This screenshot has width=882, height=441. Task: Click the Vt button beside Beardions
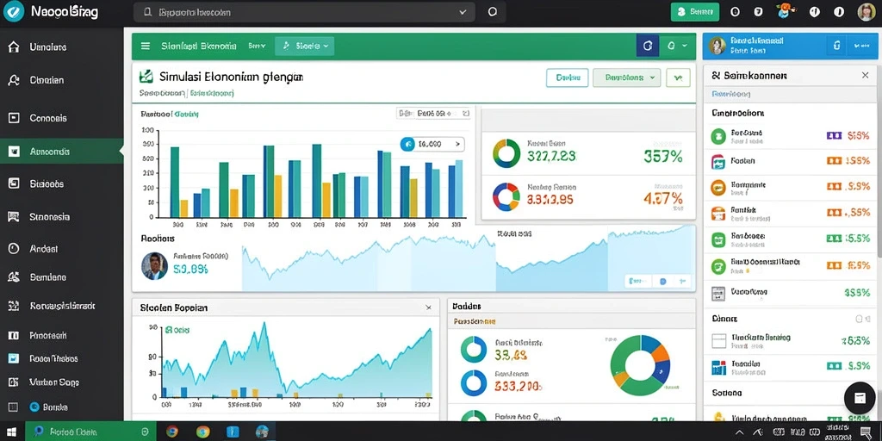[x=678, y=78]
